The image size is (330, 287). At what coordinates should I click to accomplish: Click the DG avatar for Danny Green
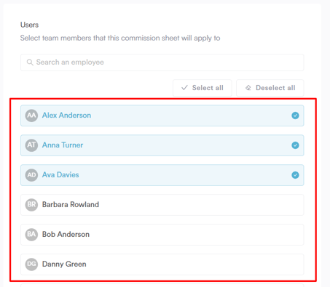31,264
